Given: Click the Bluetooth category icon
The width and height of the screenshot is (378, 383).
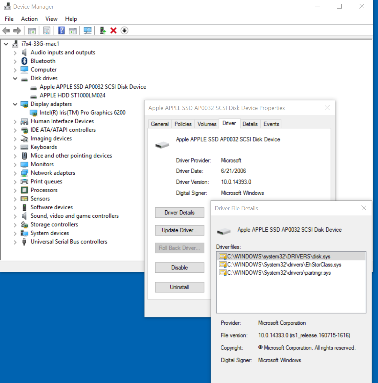Looking at the screenshot, I should pyautogui.click(x=25, y=61).
